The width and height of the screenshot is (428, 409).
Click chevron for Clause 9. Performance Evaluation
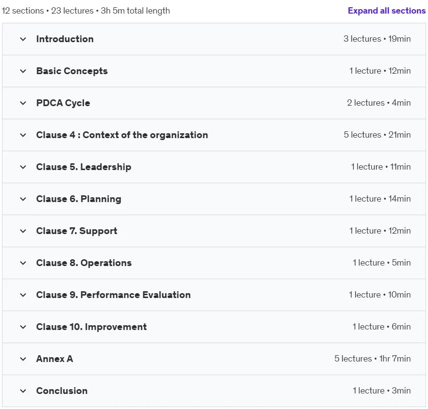[x=23, y=295]
